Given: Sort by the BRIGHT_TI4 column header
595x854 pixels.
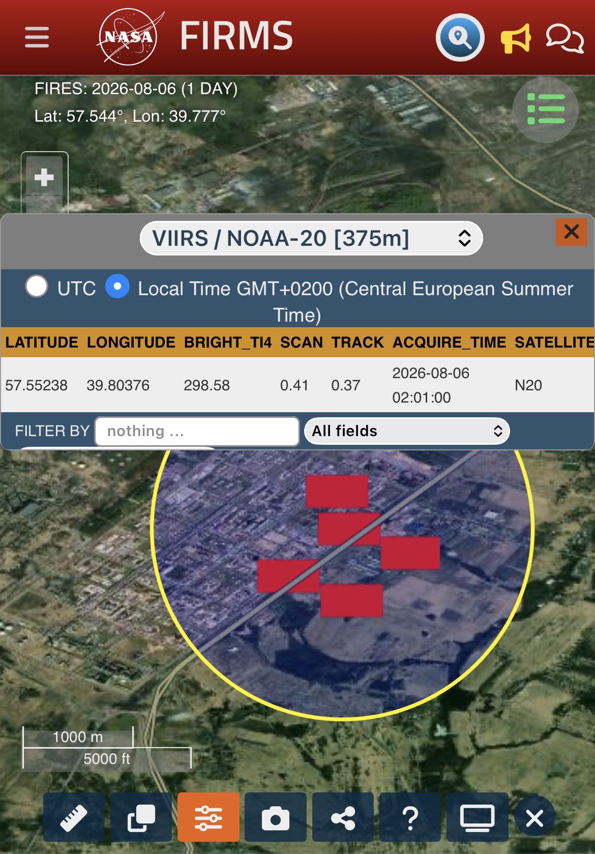Looking at the screenshot, I should click(x=228, y=343).
